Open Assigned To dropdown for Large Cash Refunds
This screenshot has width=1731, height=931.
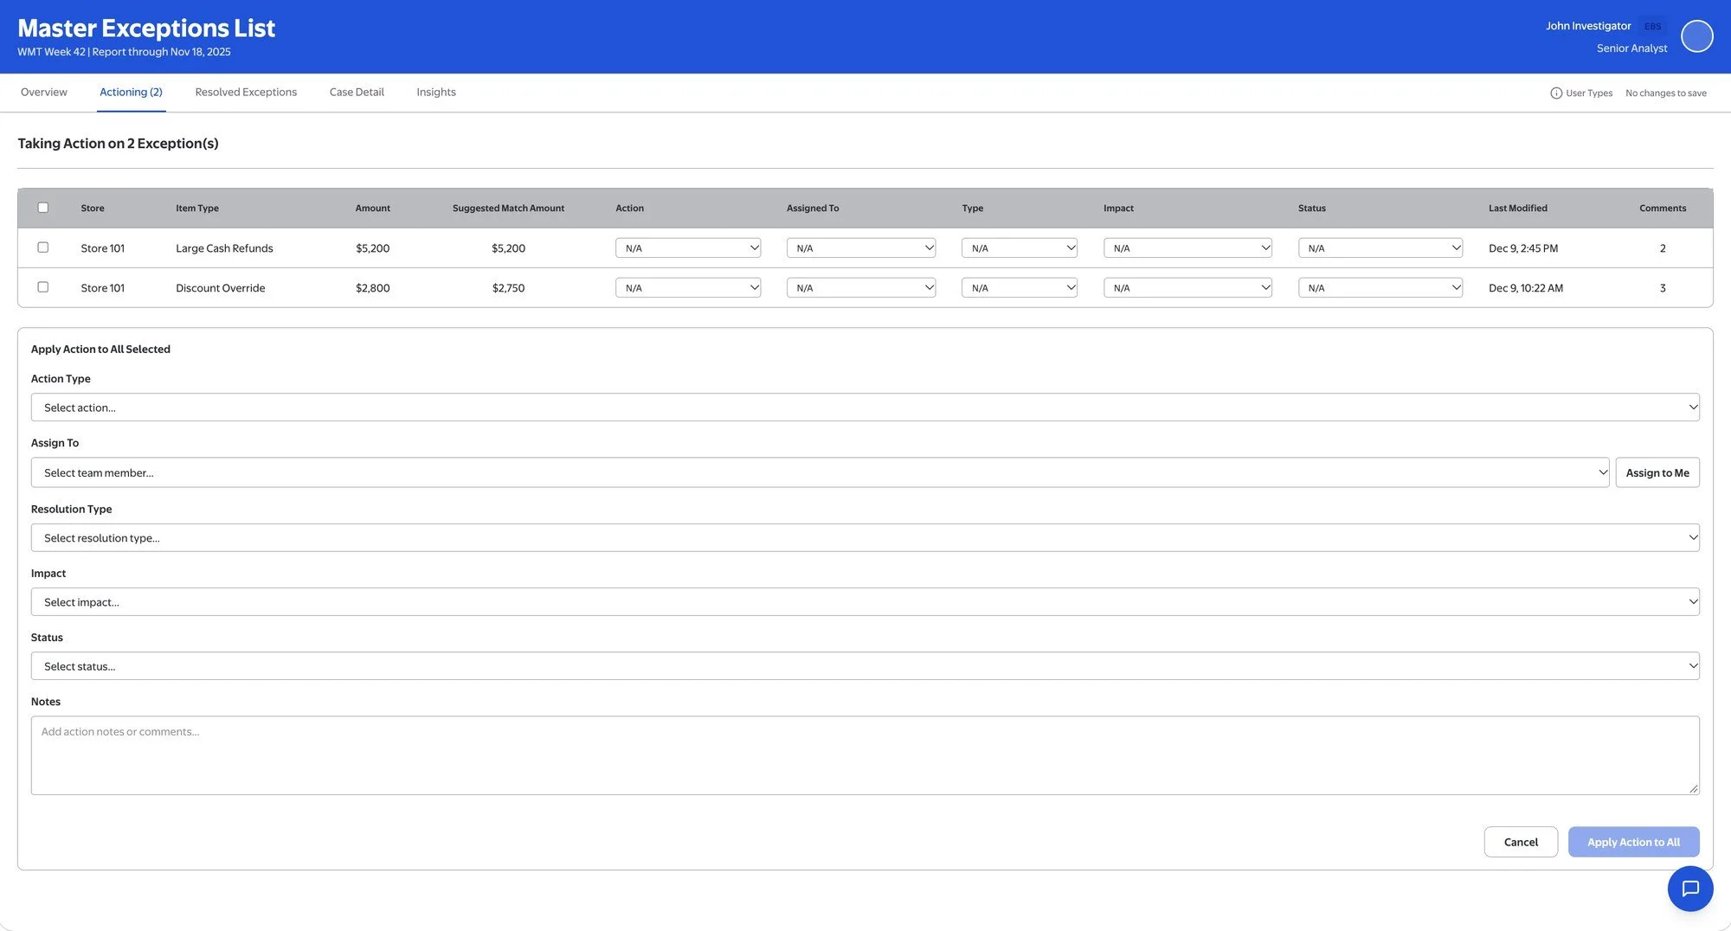coord(861,248)
